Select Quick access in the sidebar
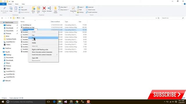This screenshot has width=186, height=104. click(9, 23)
